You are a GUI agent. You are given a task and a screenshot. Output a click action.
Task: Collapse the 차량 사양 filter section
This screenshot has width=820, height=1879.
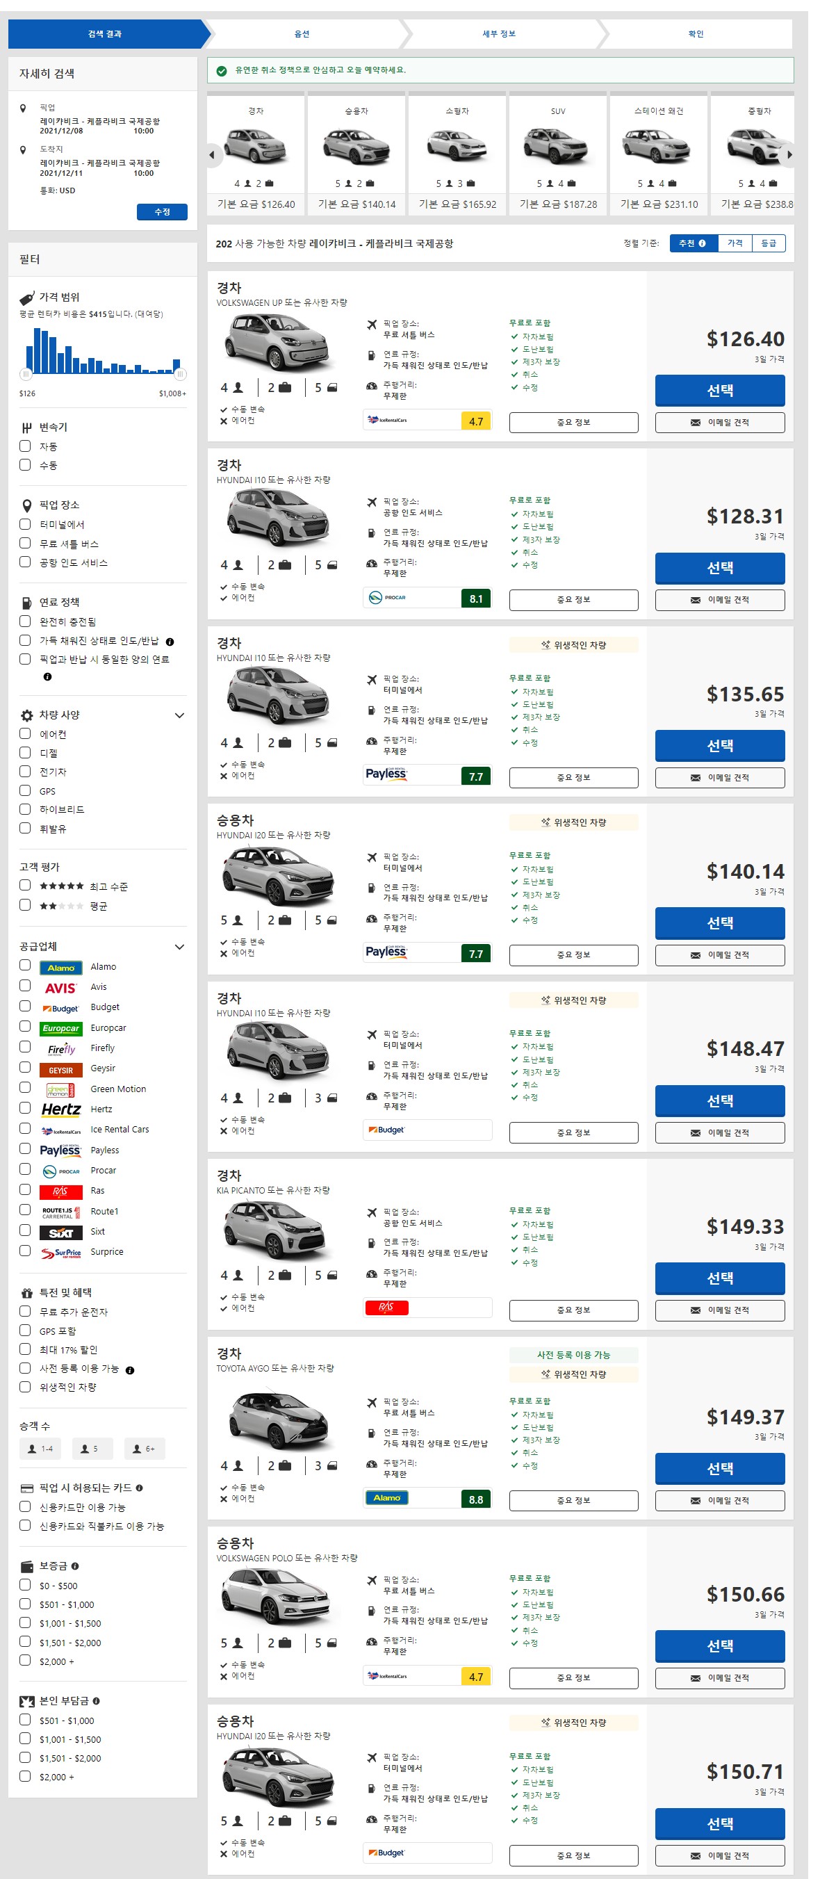(x=179, y=715)
